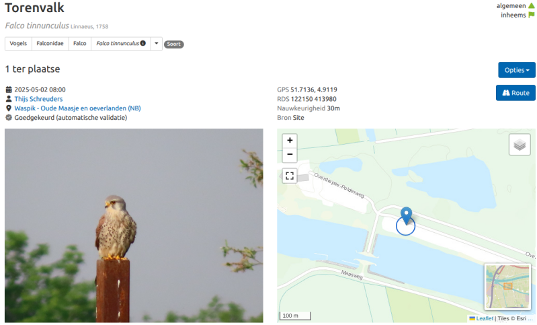Click the green inheems flag icon
The image size is (537, 325).
pyautogui.click(x=531, y=15)
